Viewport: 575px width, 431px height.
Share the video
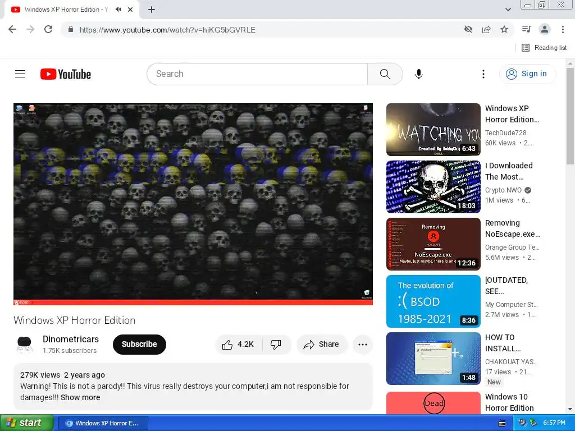322,344
